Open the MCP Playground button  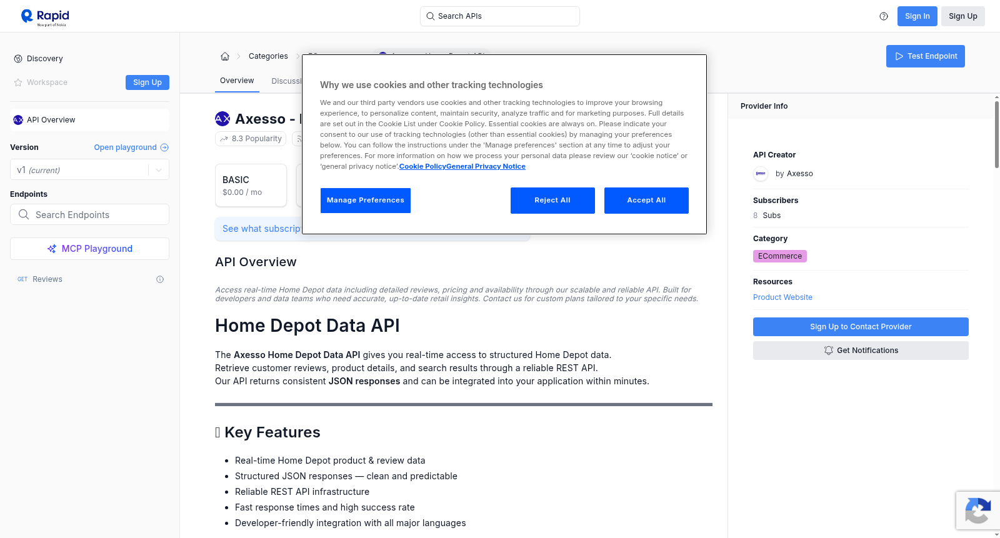click(89, 249)
